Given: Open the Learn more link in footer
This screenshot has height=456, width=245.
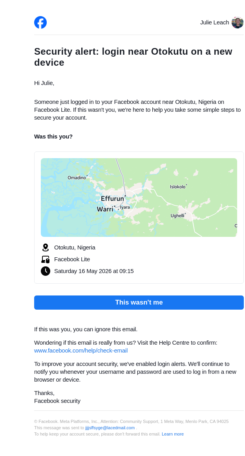Looking at the screenshot, I should coord(173,434).
